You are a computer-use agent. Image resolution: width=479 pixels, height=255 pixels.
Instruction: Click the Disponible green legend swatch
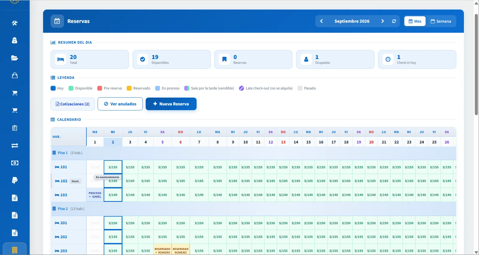[71, 88]
